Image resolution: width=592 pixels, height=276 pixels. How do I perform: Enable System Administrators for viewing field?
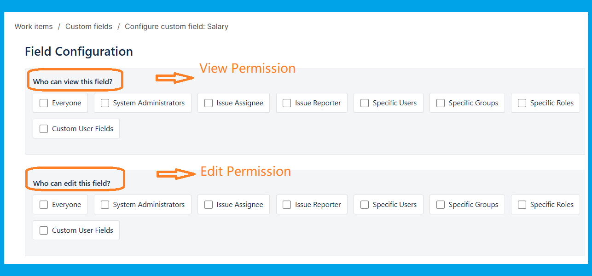105,103
